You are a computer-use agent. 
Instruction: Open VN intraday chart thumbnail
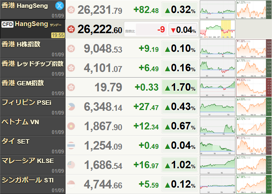tap(217, 126)
